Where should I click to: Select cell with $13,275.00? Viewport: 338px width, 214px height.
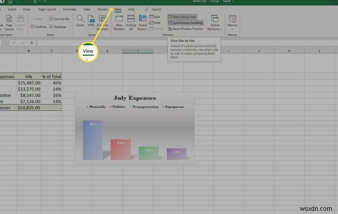pos(29,89)
